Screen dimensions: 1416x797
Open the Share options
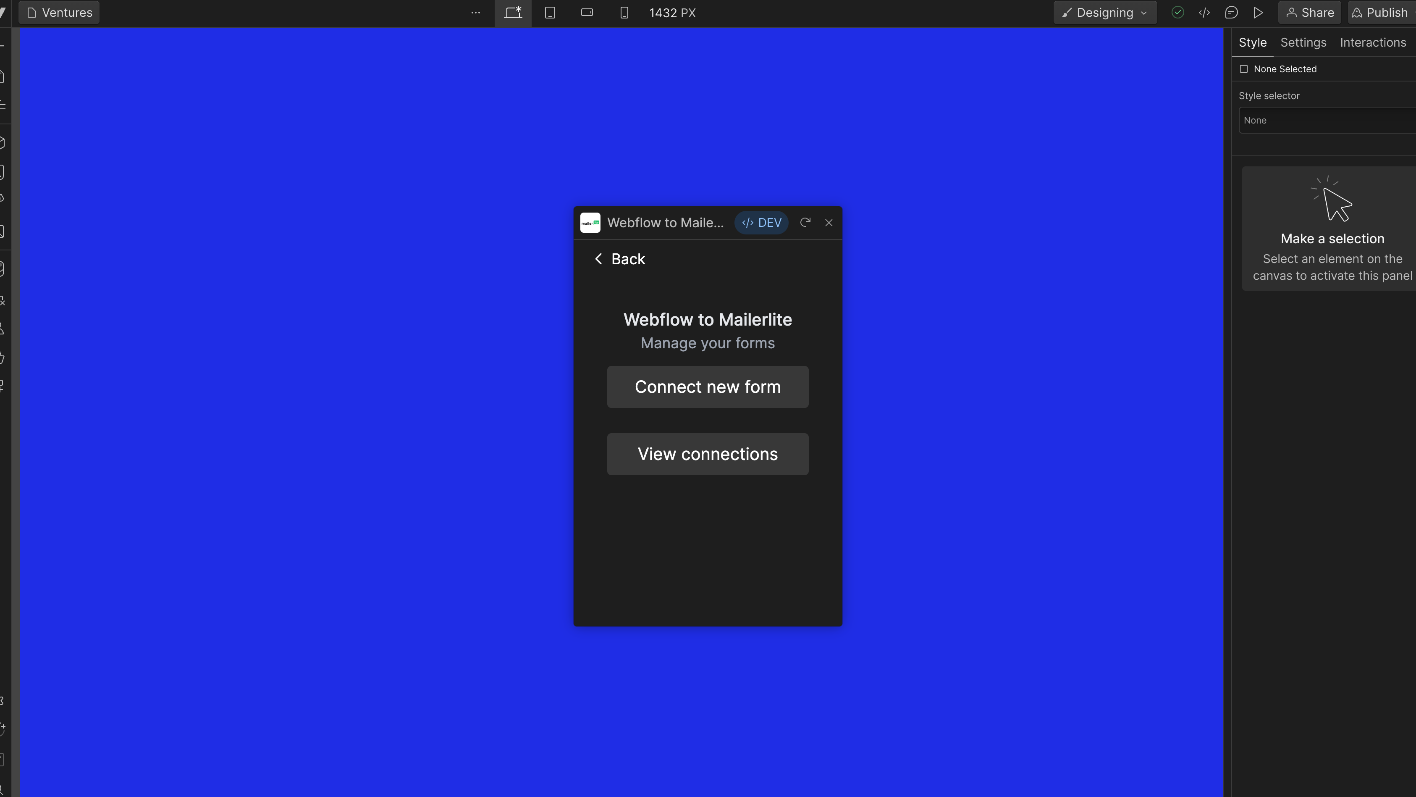click(1309, 13)
